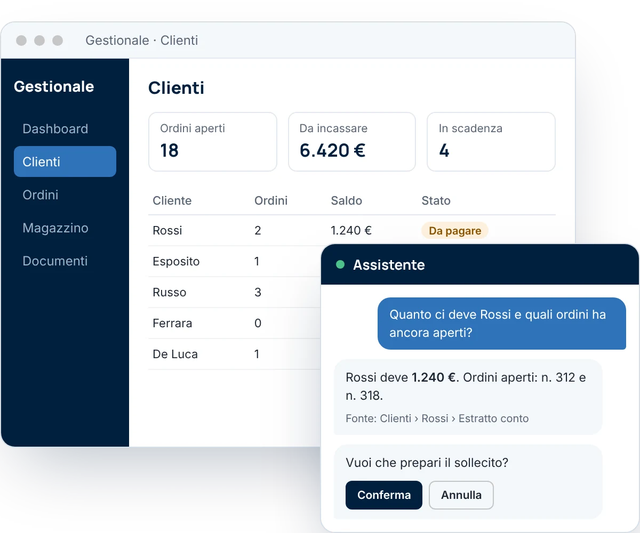
Task: Click the user message about Rossi
Action: [x=502, y=324]
